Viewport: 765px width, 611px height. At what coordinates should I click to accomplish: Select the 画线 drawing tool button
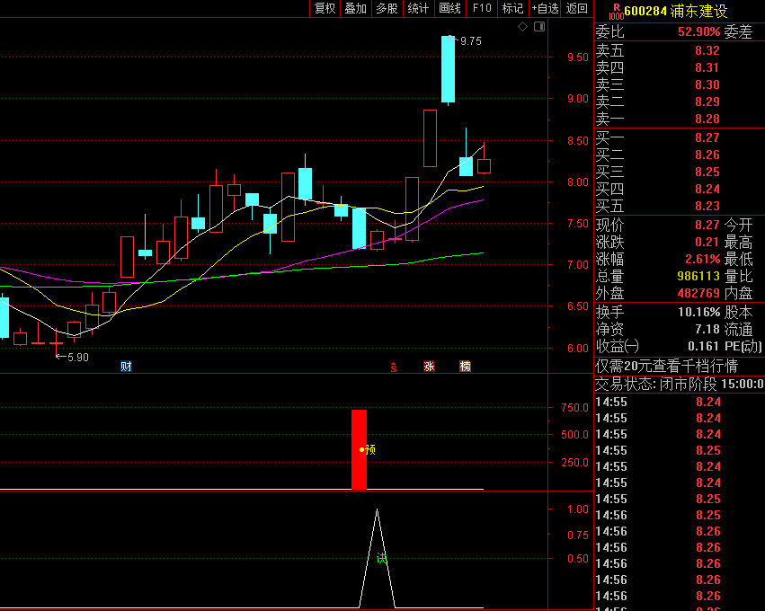(x=449, y=8)
